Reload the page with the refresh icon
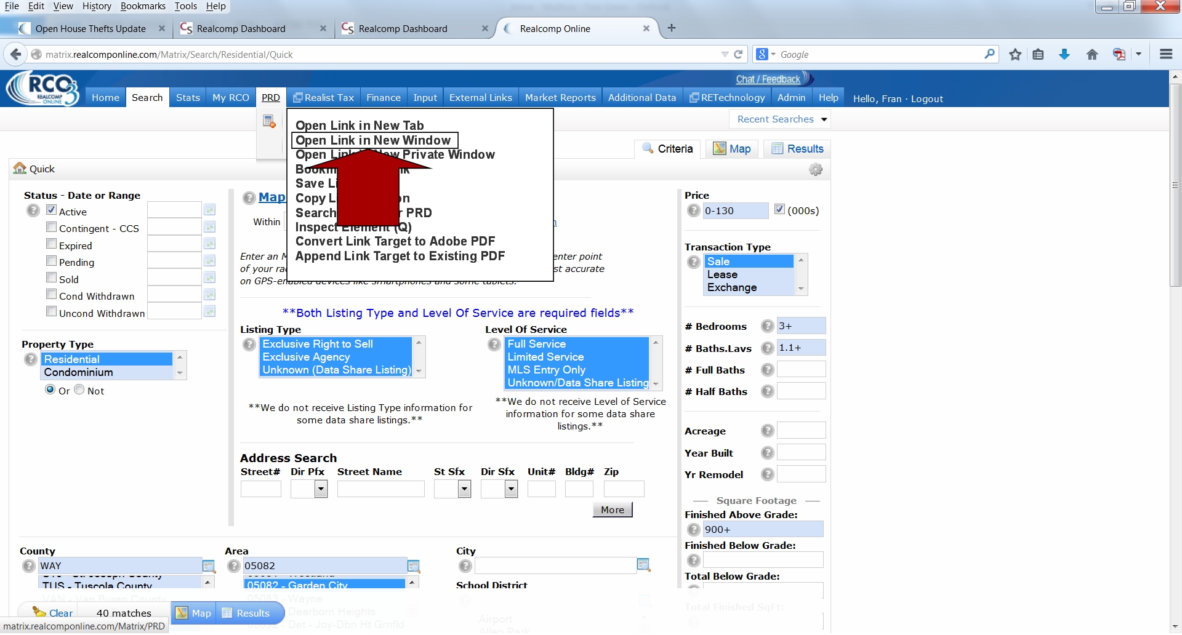 tap(738, 54)
